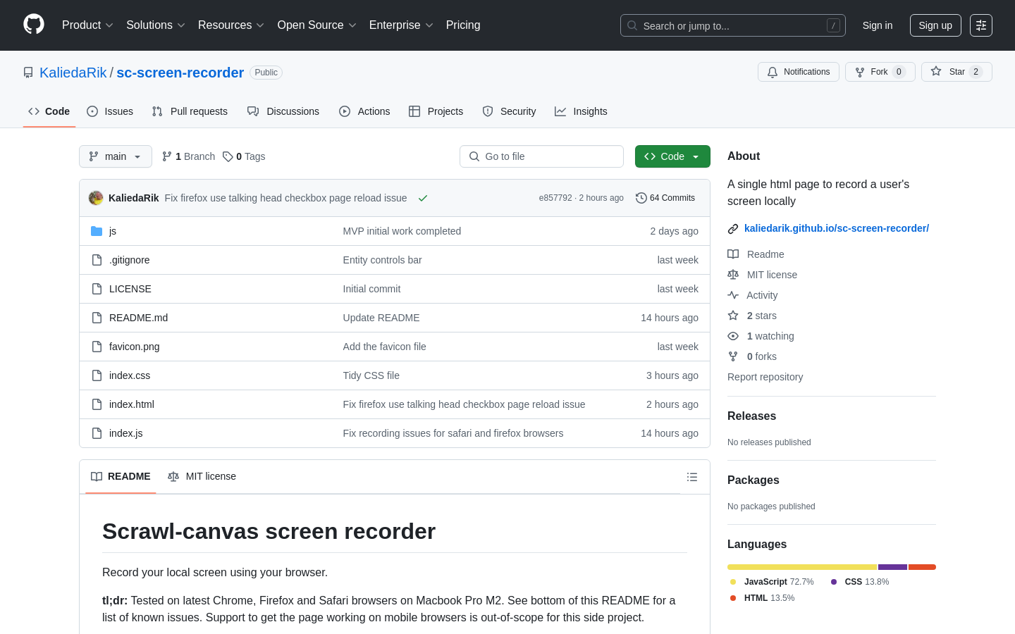Click the book icon beside Readme in About

[x=733, y=254]
